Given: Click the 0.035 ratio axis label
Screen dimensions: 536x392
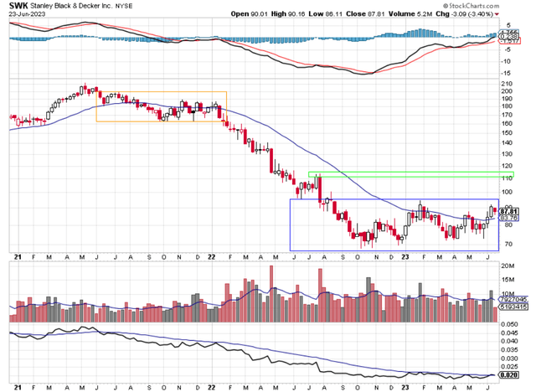Looking at the screenshot, I should tap(510, 350).
